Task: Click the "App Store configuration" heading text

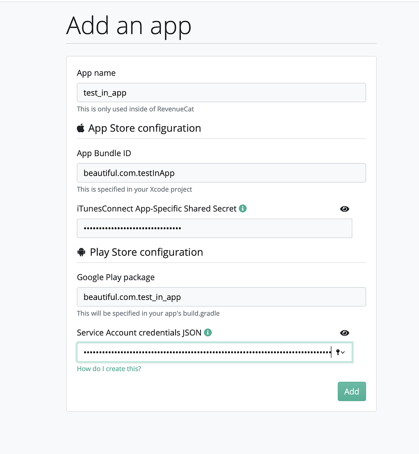Action: pos(144,128)
